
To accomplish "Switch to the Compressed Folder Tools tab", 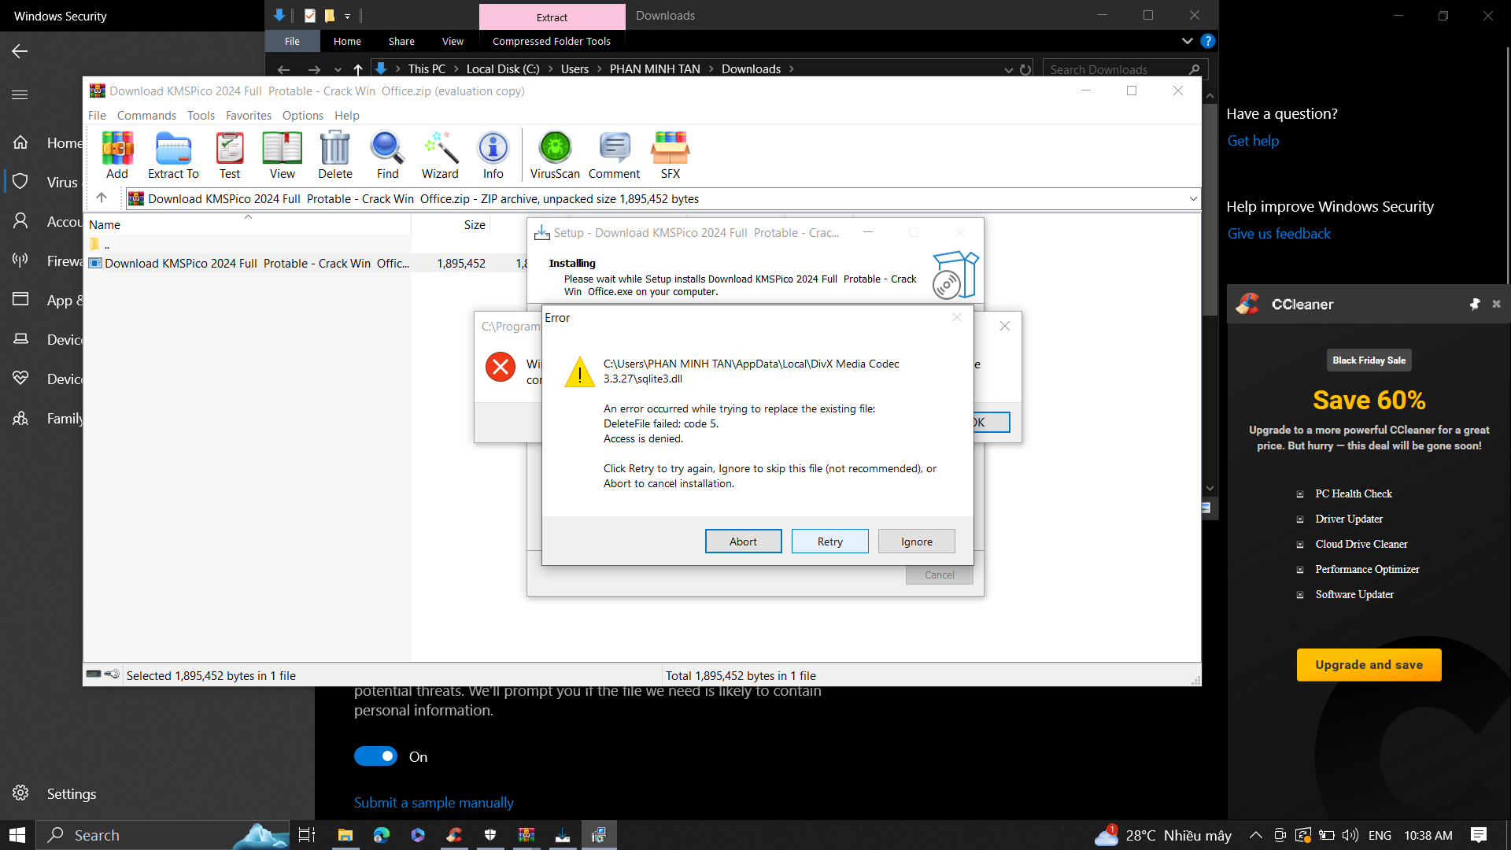I will 551,41.
